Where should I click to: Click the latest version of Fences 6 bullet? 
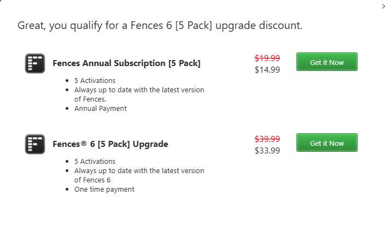click(x=92, y=180)
